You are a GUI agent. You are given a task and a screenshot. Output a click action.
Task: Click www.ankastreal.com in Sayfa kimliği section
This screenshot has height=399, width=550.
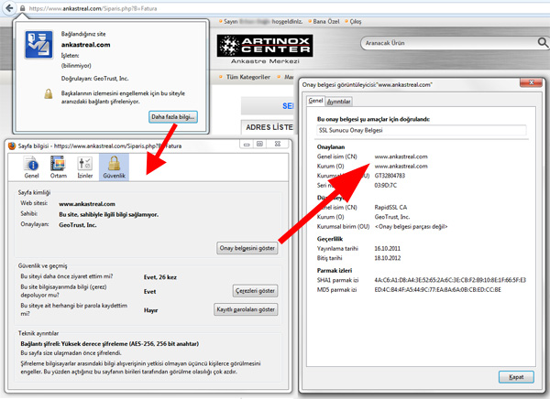[x=87, y=204]
